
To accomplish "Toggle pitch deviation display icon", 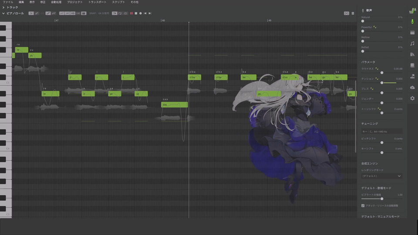I will tap(67, 13).
